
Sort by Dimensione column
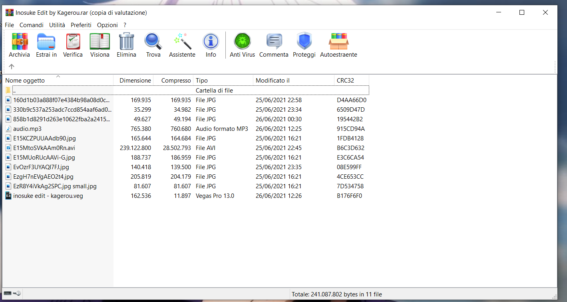coord(133,80)
